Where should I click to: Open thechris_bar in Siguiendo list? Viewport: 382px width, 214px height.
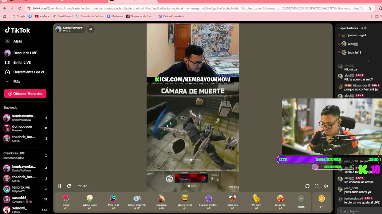25,139
